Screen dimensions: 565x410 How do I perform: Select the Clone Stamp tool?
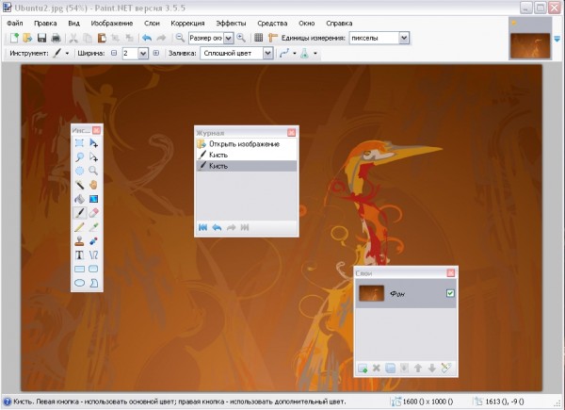point(79,241)
